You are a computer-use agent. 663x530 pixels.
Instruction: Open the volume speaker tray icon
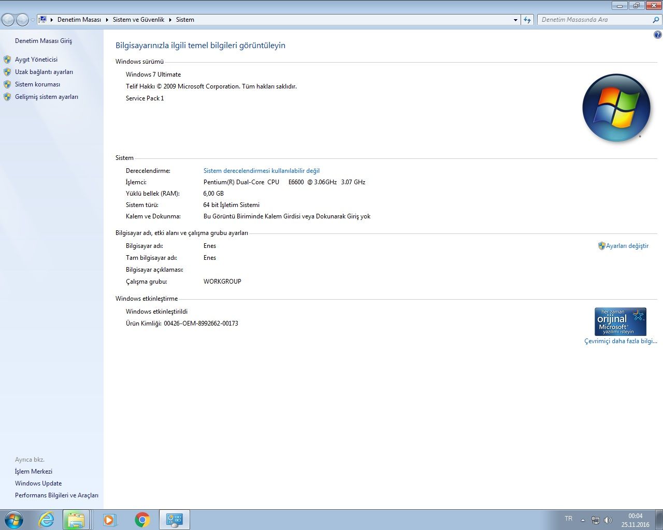coord(608,520)
